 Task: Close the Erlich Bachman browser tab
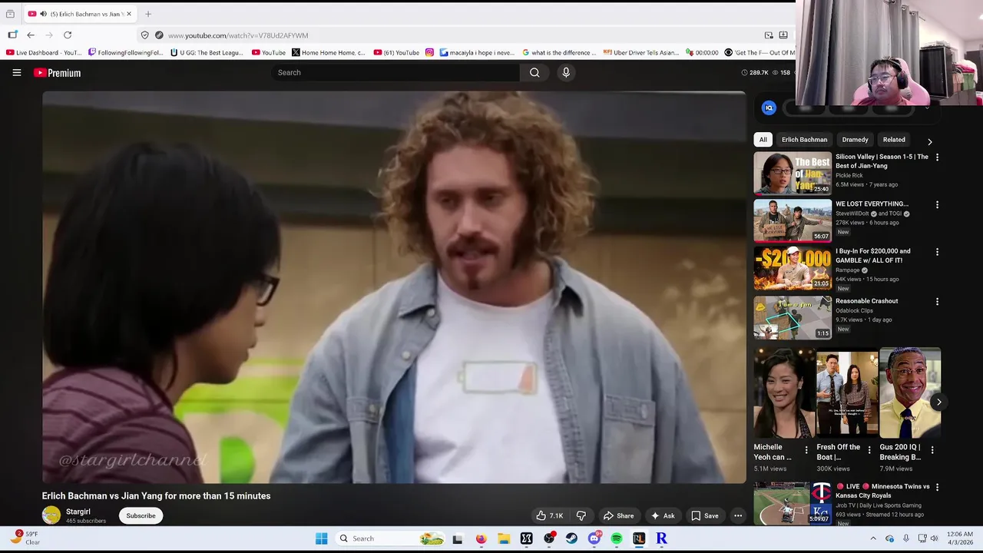tap(129, 14)
